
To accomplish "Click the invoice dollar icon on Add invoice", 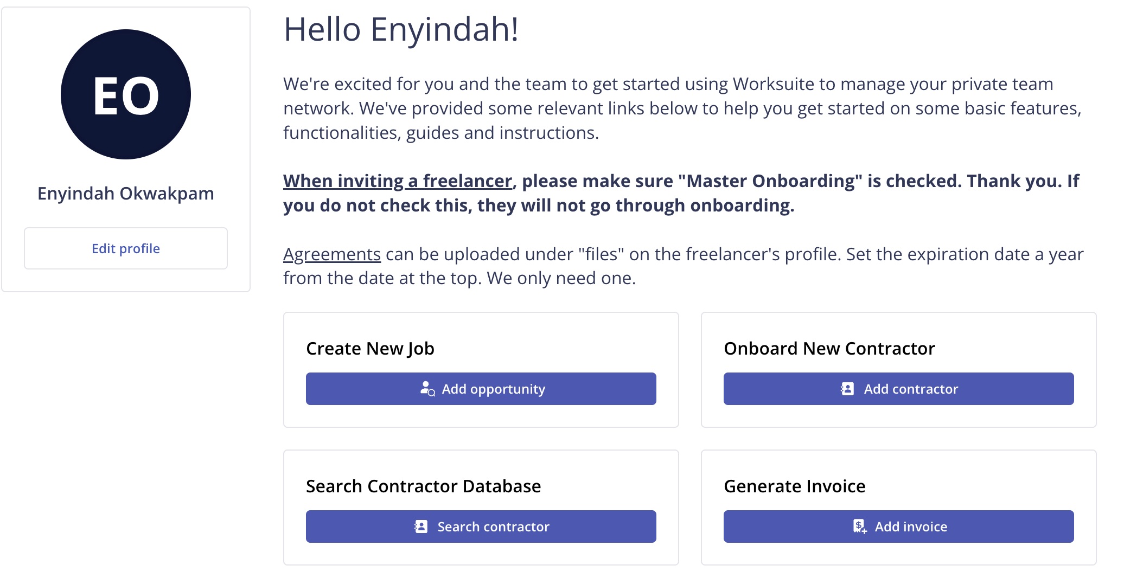I will (860, 526).
